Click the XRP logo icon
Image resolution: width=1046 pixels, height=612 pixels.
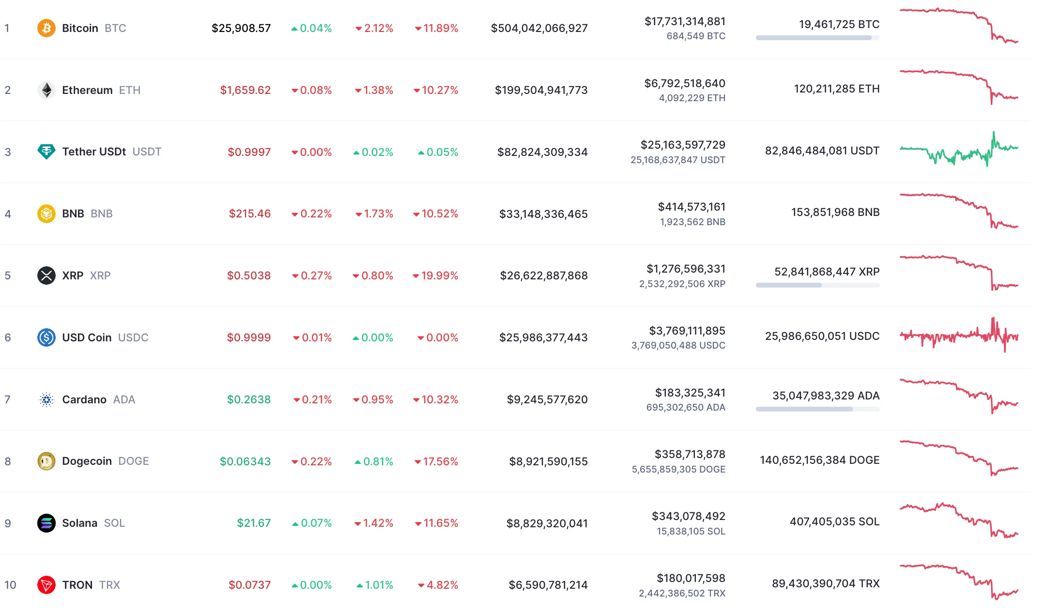point(46,275)
